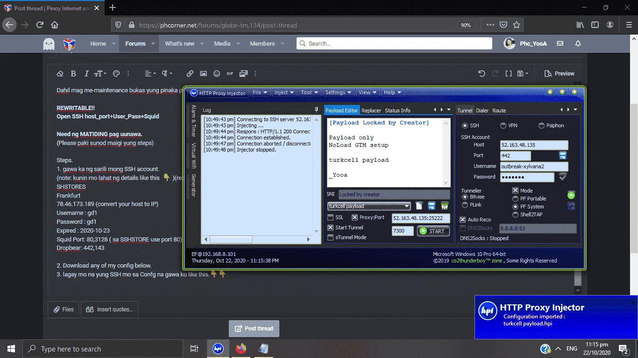Screen dimensions: 638x358
Task: Enable sTunnel Mode checkbox
Action: coord(331,238)
